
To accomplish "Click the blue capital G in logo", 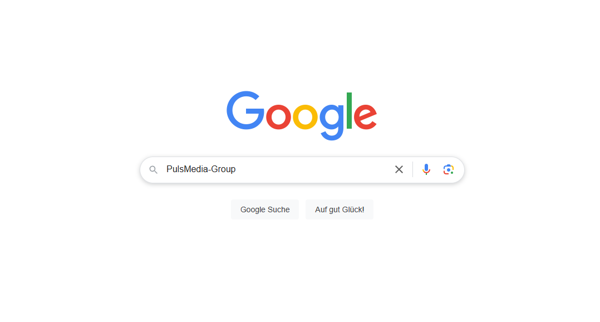I will [245, 110].
